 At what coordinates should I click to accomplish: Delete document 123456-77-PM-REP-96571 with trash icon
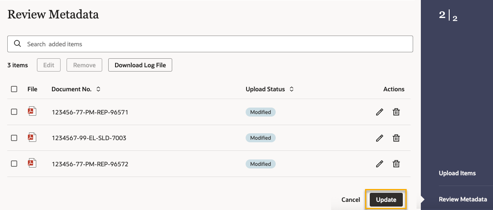[396, 112]
